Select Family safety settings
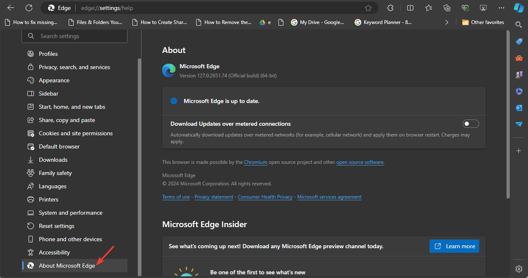The width and height of the screenshot is (528, 278). click(x=74, y=173)
